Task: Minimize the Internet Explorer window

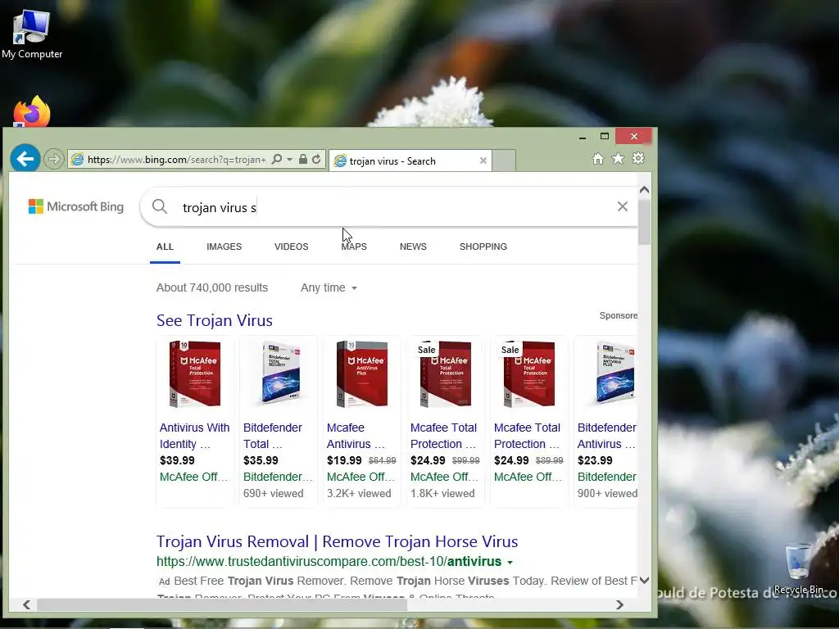Action: [x=583, y=137]
